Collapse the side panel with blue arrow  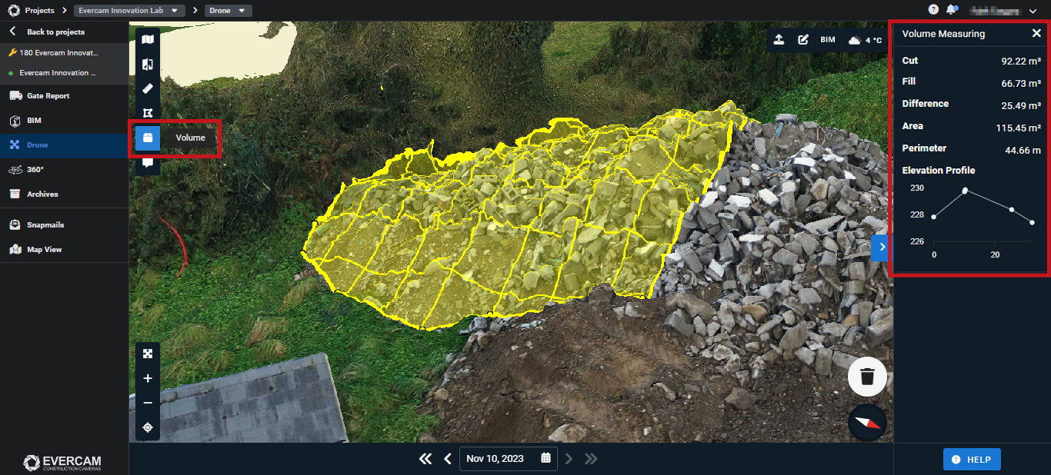coord(882,247)
